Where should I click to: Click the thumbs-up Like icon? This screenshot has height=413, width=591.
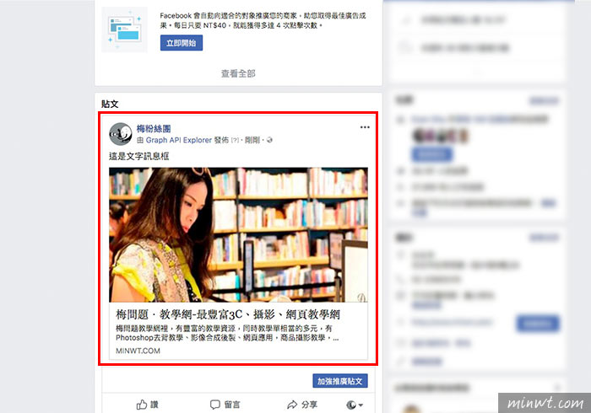point(142,405)
